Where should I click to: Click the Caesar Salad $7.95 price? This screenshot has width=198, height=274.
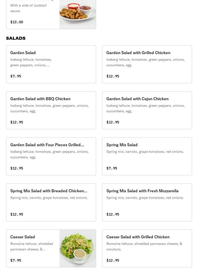click(16, 260)
